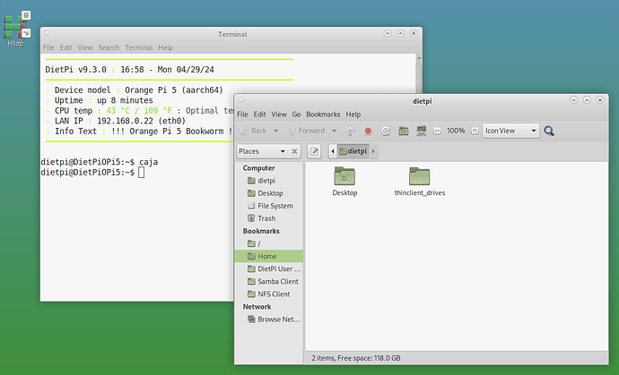This screenshot has height=375, width=619.
Task: Open the Computer toolbar icon in Caja
Action: tap(422, 131)
